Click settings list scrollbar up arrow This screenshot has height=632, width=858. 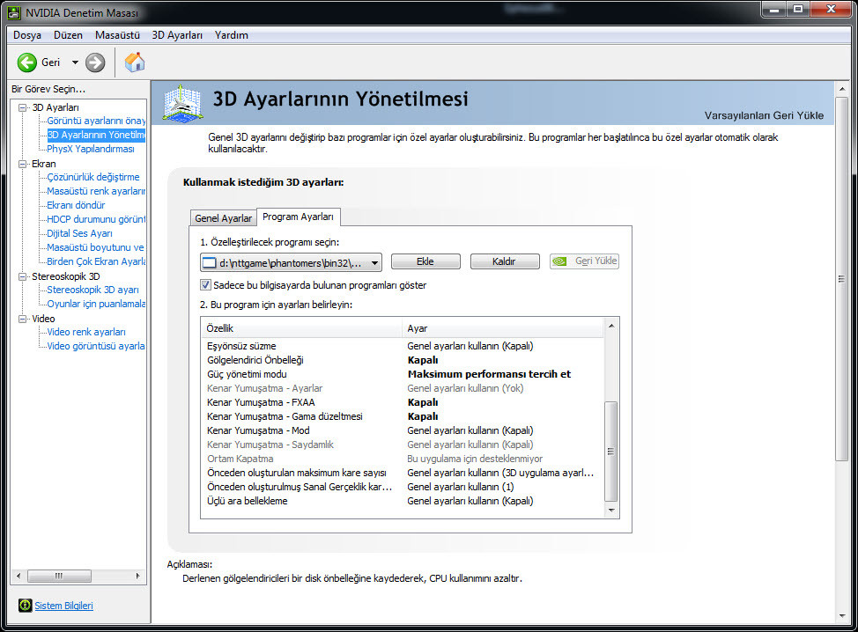pos(611,326)
